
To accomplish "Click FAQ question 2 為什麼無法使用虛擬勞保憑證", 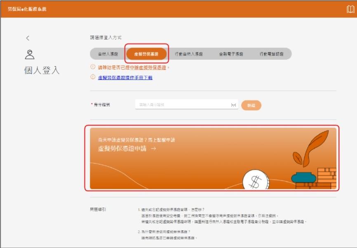I will [164, 231].
